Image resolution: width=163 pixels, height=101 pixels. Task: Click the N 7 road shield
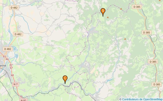[16, 84]
